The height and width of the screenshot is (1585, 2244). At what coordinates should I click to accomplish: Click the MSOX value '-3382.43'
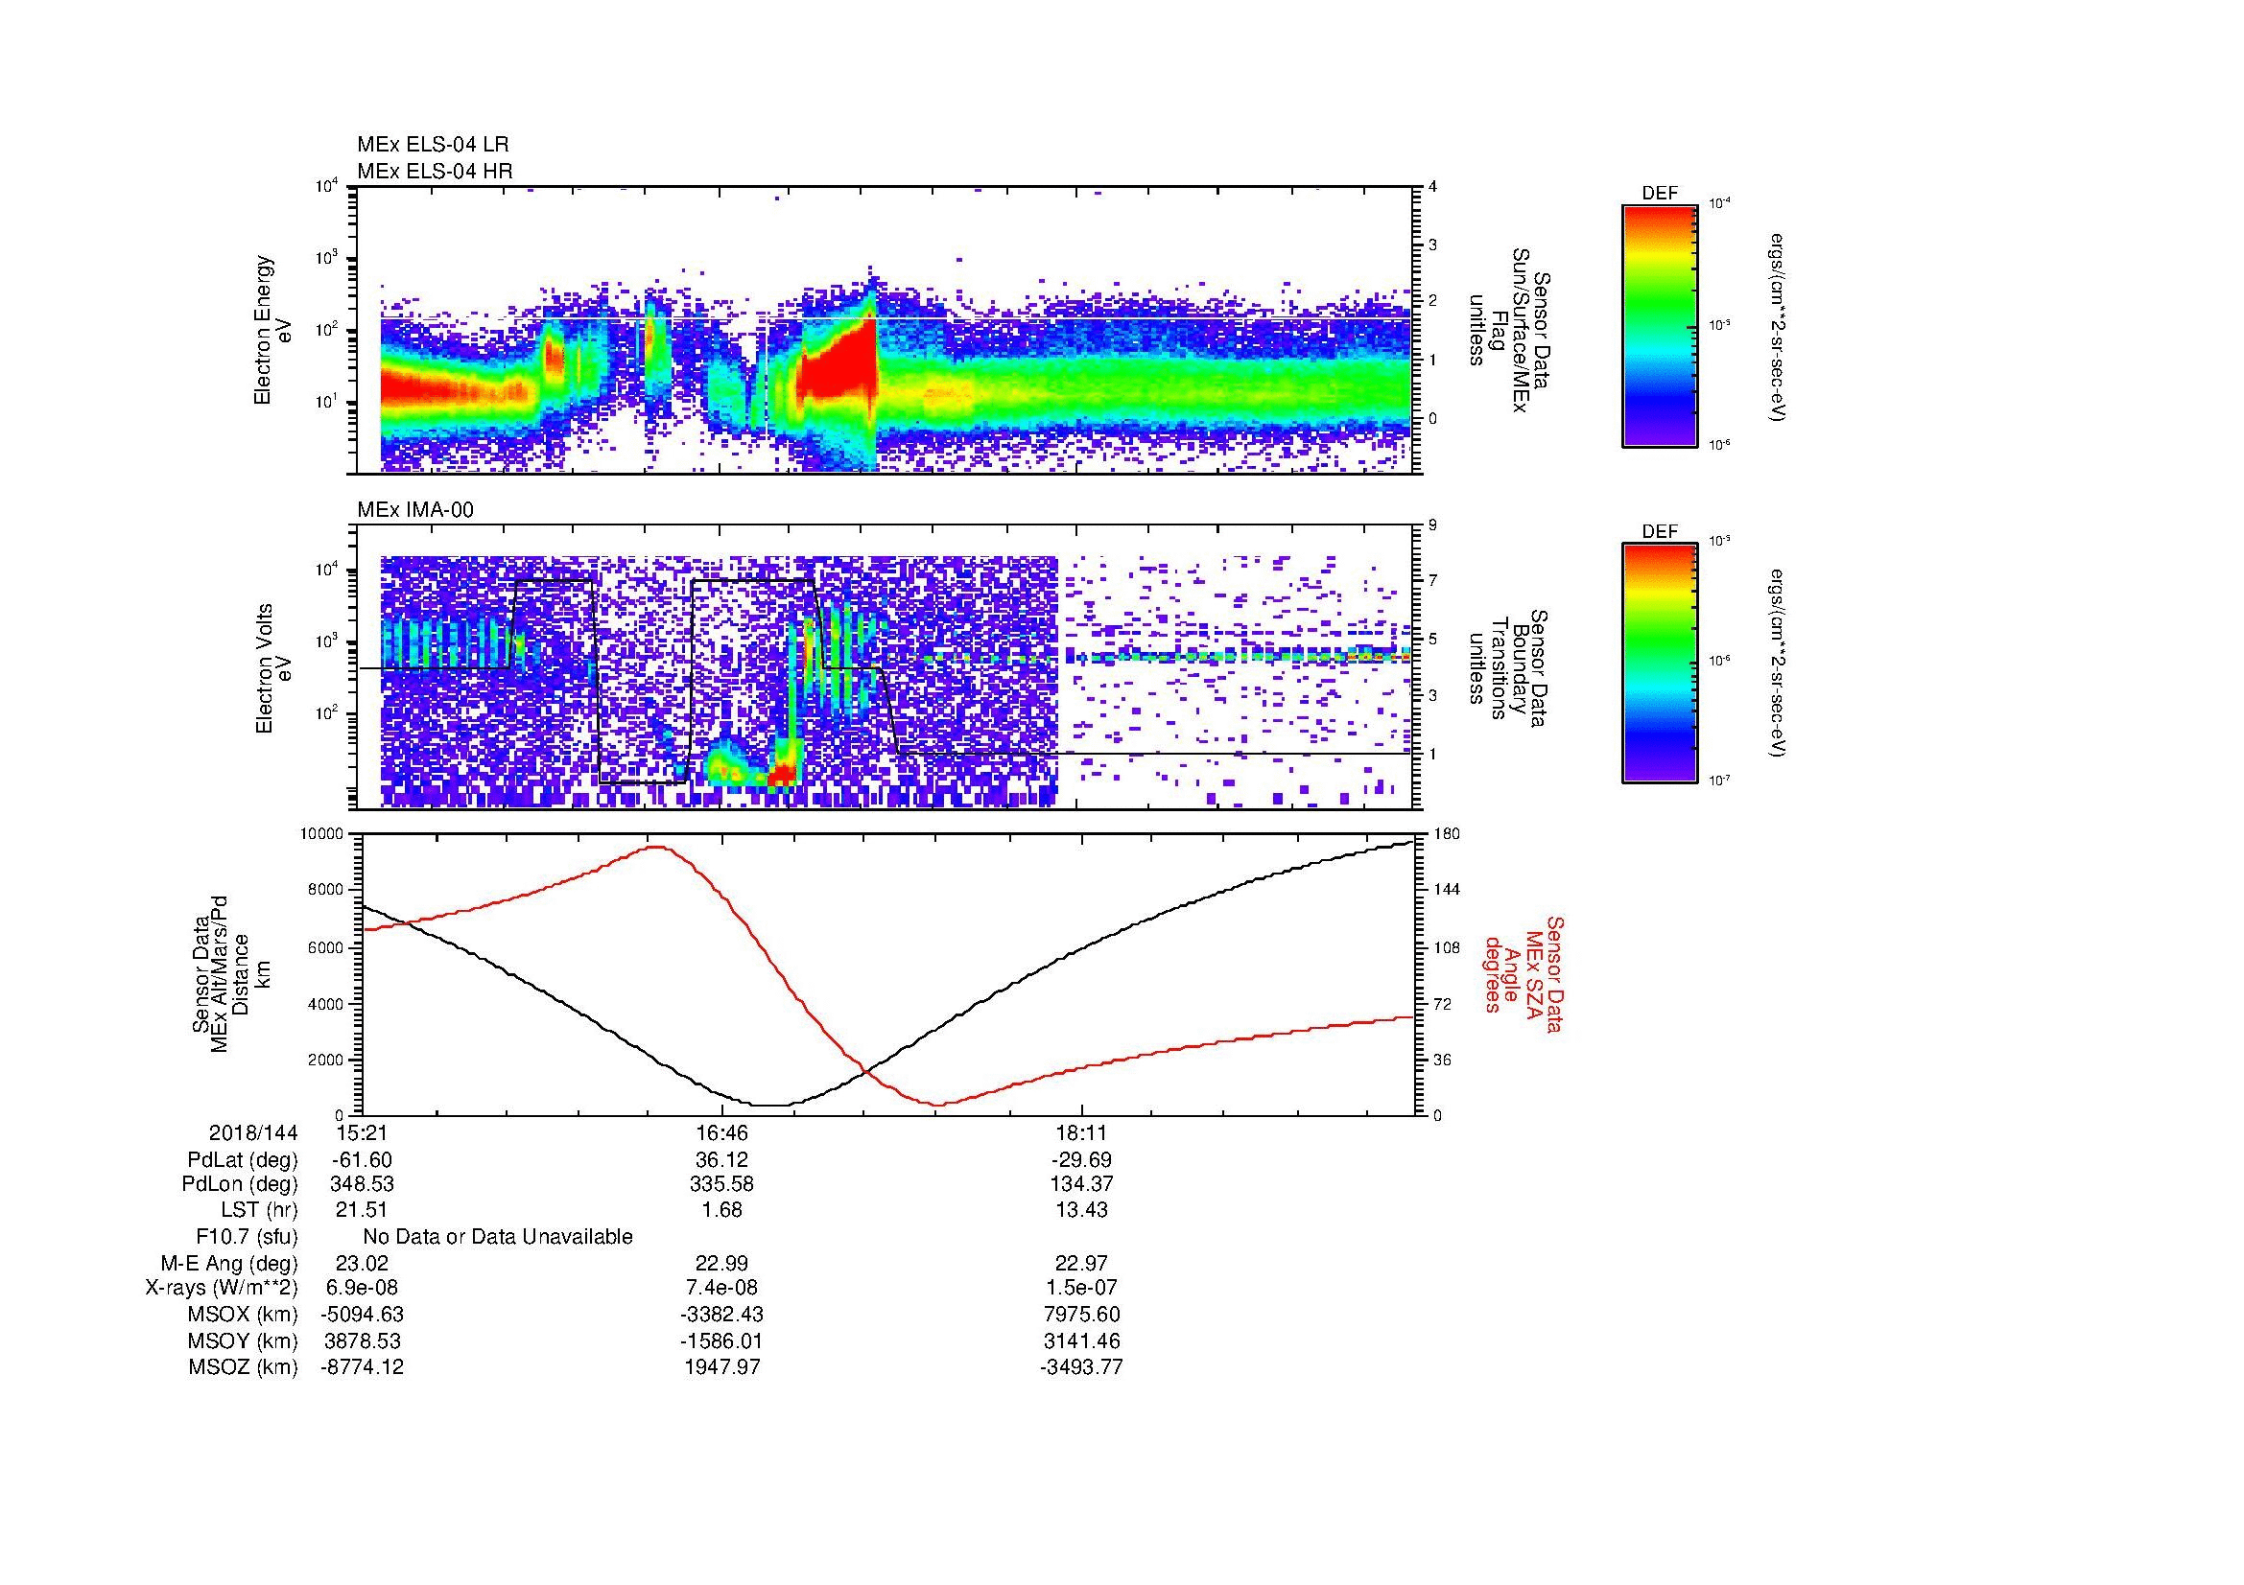coord(721,1315)
